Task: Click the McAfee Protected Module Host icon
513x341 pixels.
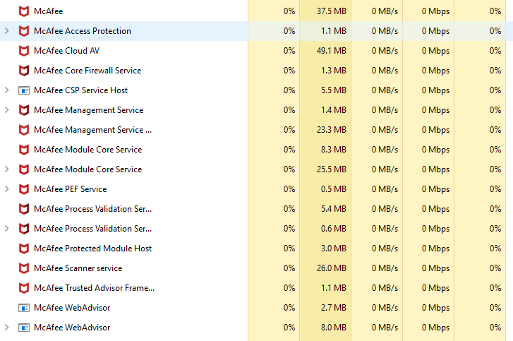Action: [x=24, y=249]
